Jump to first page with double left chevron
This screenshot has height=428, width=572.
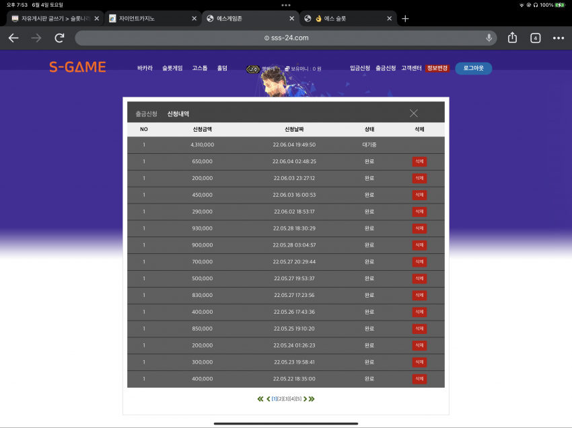point(260,399)
